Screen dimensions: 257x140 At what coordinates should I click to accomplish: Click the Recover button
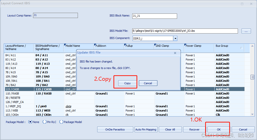coord(194,129)
